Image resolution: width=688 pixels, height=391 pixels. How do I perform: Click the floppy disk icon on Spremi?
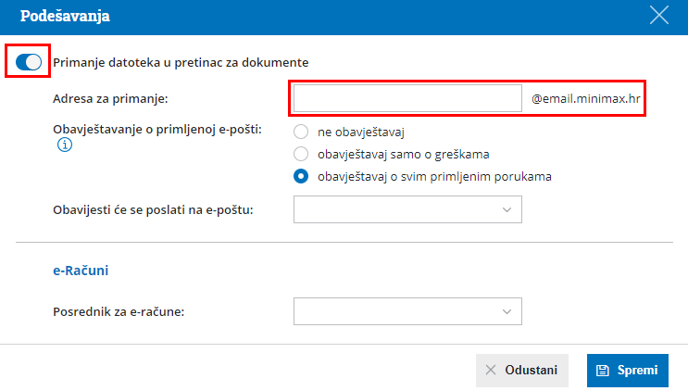(603, 371)
